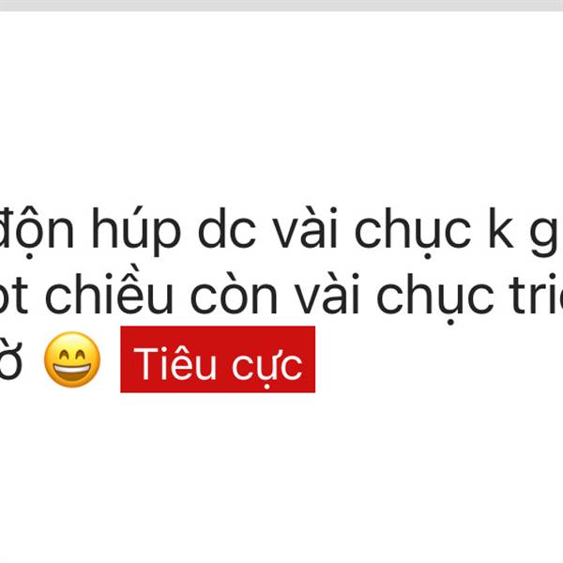Click the "ờ" fragment before the emoji
Image resolution: width=563 pixels, height=563 pixels.
10,359
